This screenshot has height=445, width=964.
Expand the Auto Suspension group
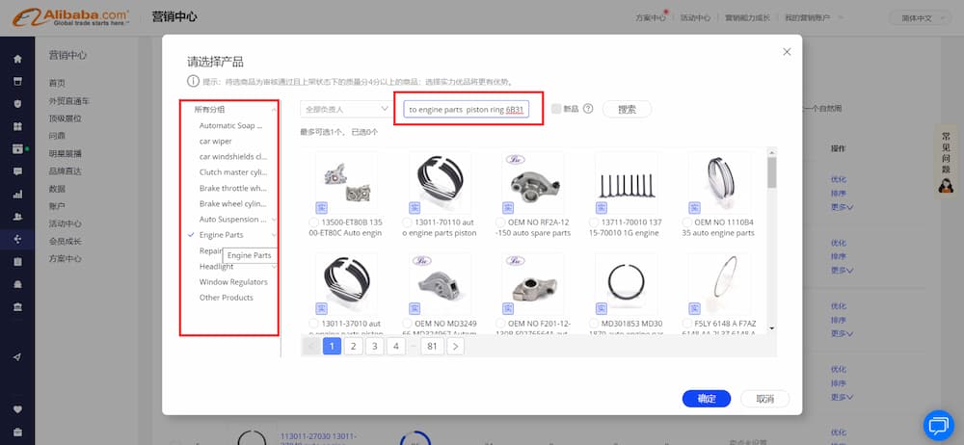[x=275, y=220]
